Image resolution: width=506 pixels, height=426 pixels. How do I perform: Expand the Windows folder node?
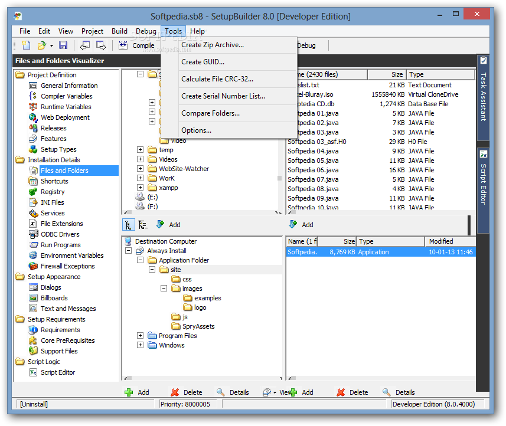pyautogui.click(x=140, y=345)
